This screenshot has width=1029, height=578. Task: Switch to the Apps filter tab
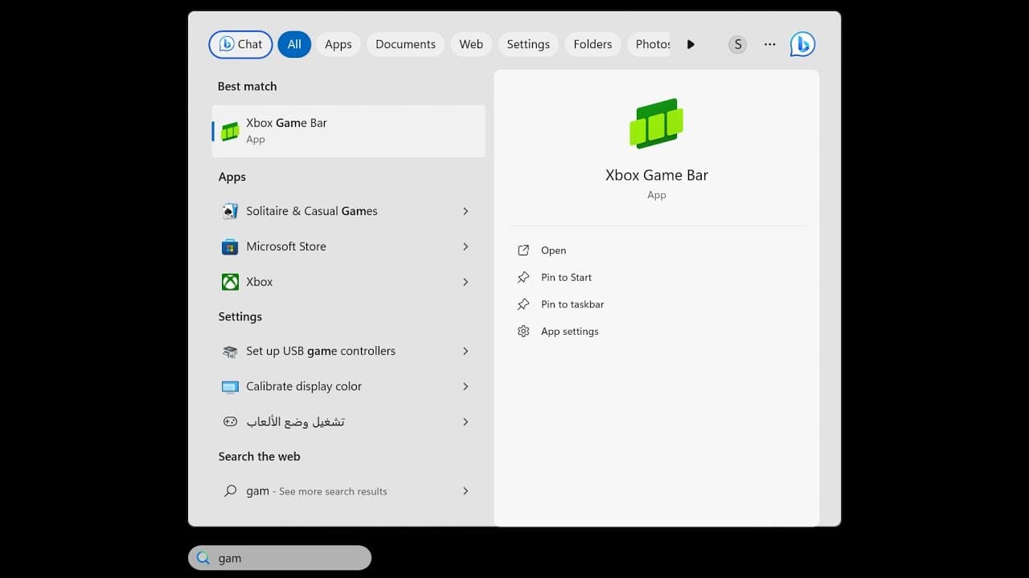click(x=338, y=44)
